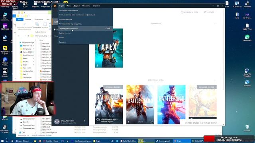Open Oracle VM VirtualBox desktop icon
The width and height of the screenshot is (255, 143).
click(247, 72)
